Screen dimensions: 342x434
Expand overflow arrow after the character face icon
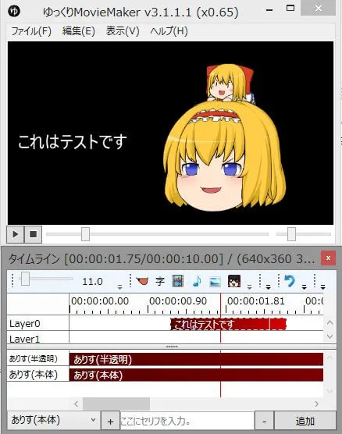[x=249, y=287]
